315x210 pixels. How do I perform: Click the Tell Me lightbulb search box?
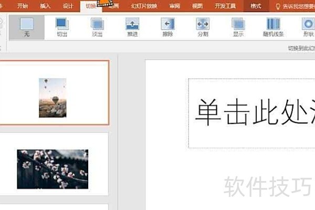point(296,6)
